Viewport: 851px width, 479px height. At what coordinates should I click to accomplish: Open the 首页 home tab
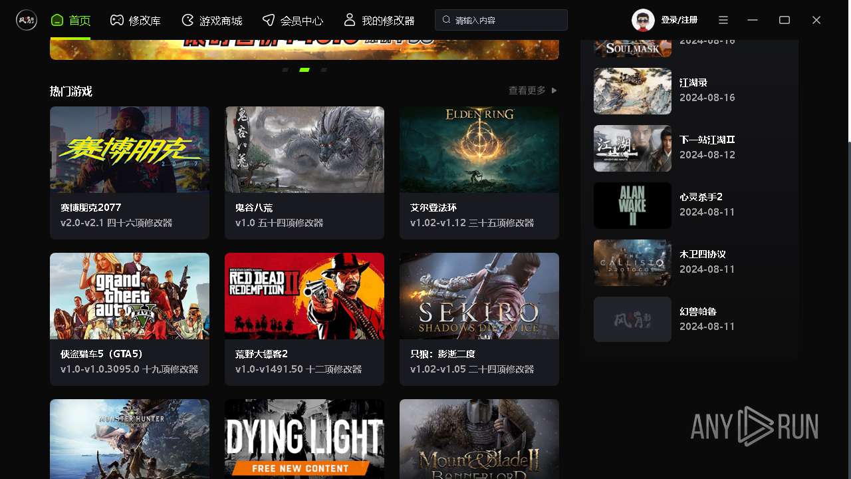[x=70, y=21]
